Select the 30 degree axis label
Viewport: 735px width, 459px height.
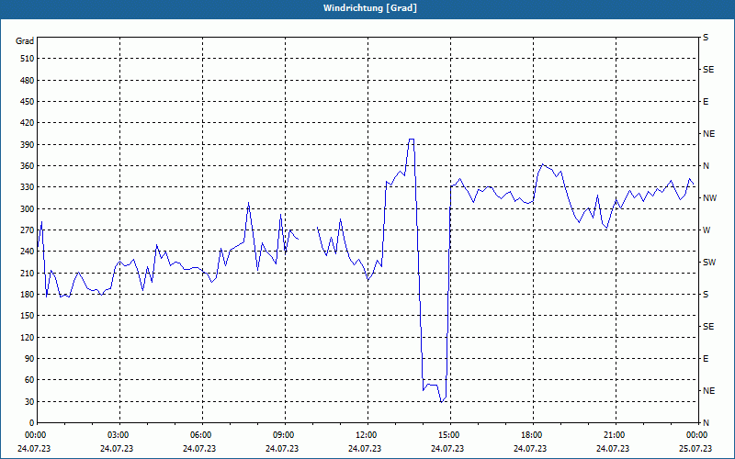[x=28, y=402]
